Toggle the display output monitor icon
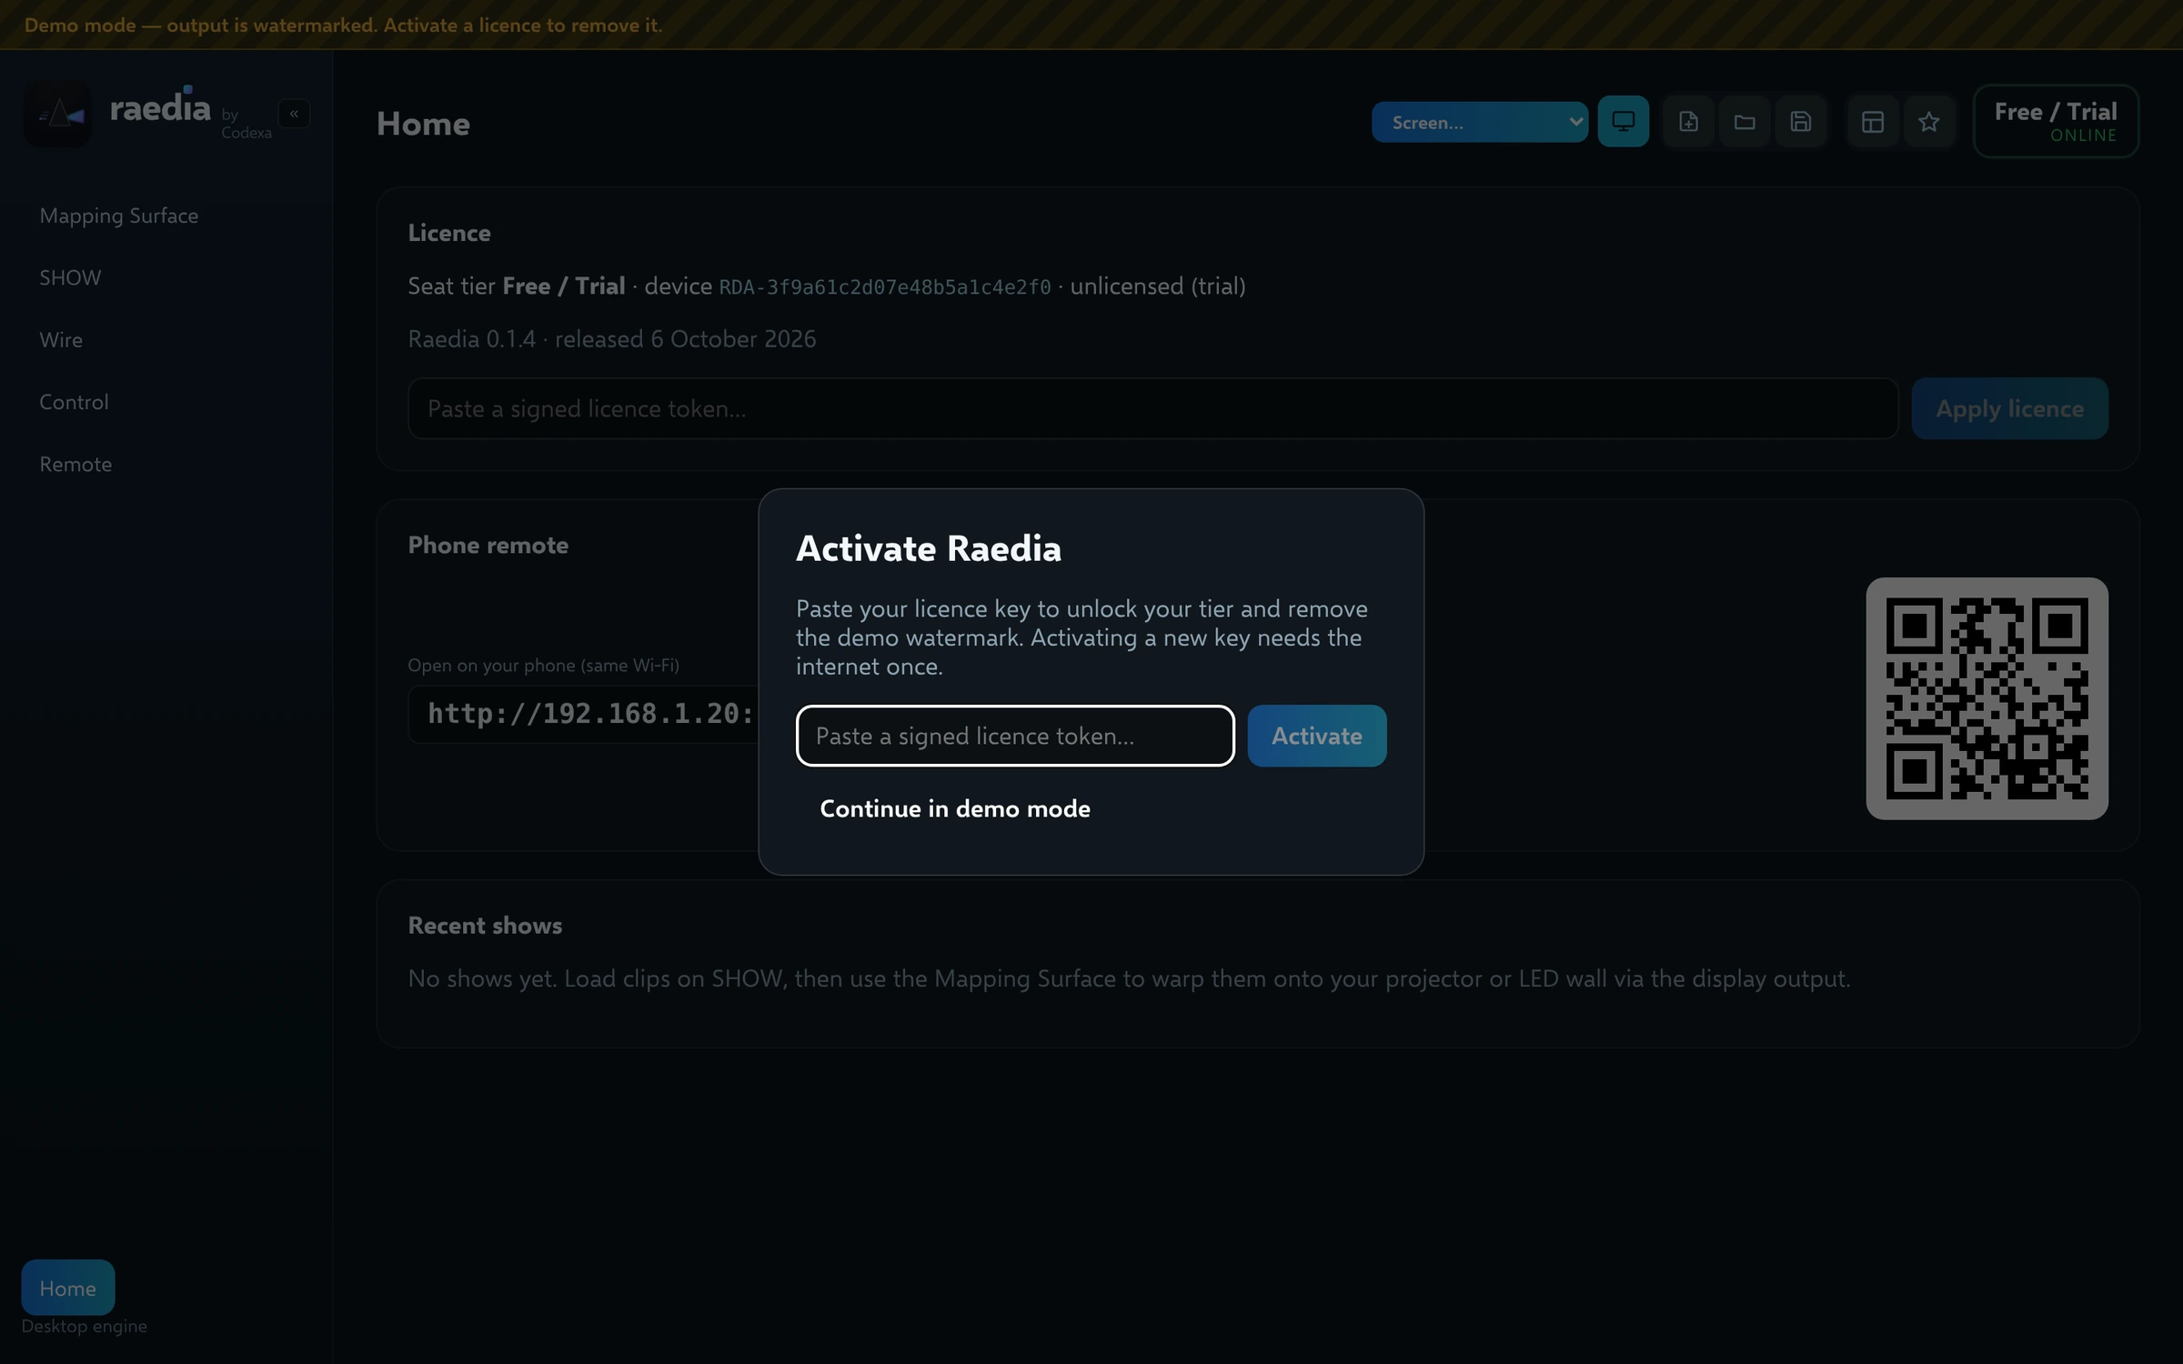This screenshot has width=2183, height=1364. pyautogui.click(x=1623, y=121)
